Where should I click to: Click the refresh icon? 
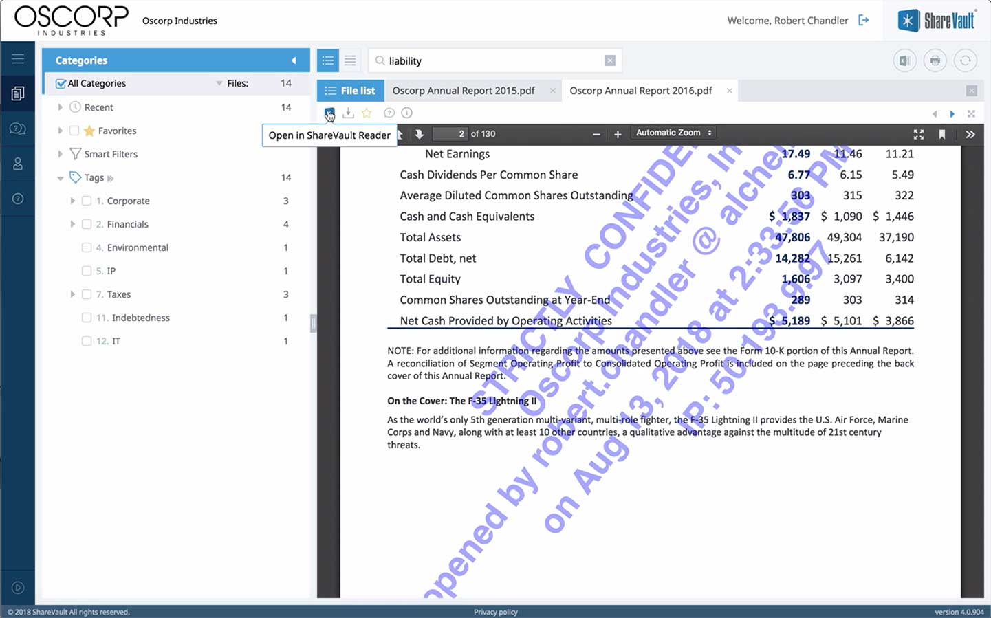click(966, 60)
